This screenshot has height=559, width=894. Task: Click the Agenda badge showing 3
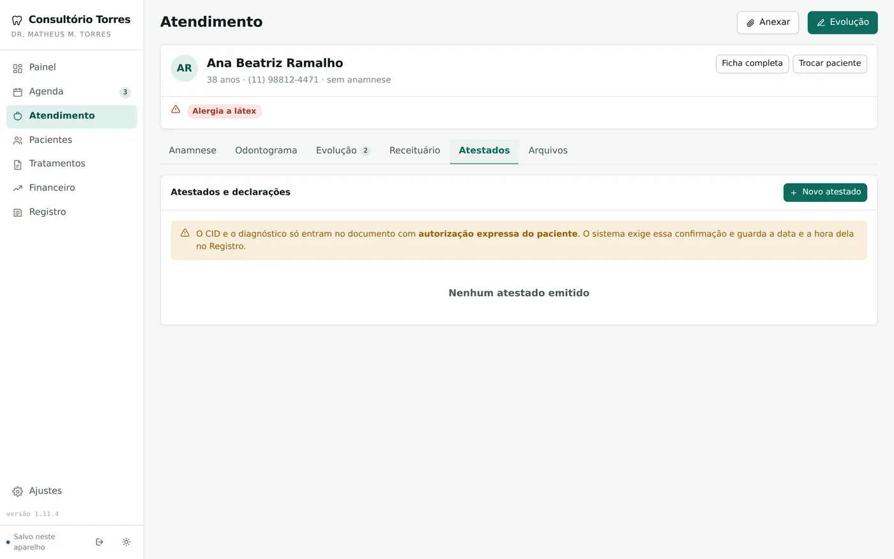pyautogui.click(x=125, y=92)
